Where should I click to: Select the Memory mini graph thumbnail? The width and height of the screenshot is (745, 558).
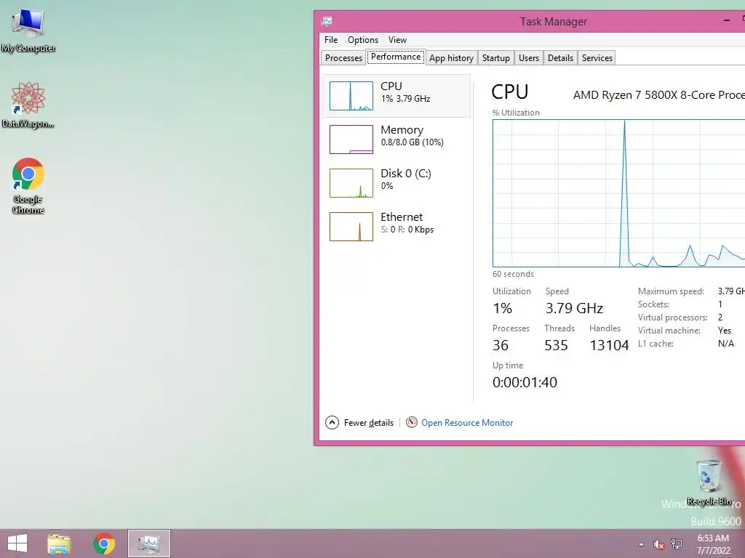point(351,139)
